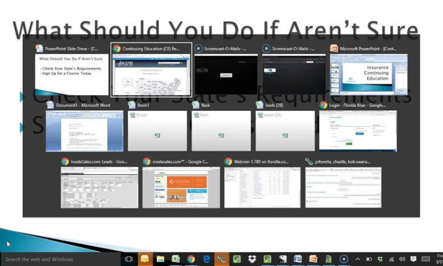
Task: Launch Microsoft Edge from the taskbar
Action: pyautogui.click(x=207, y=259)
